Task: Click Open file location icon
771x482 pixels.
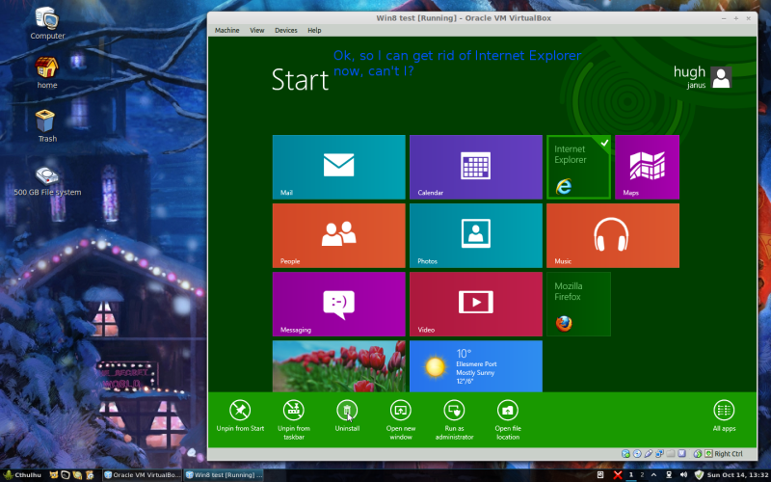Action: click(508, 411)
